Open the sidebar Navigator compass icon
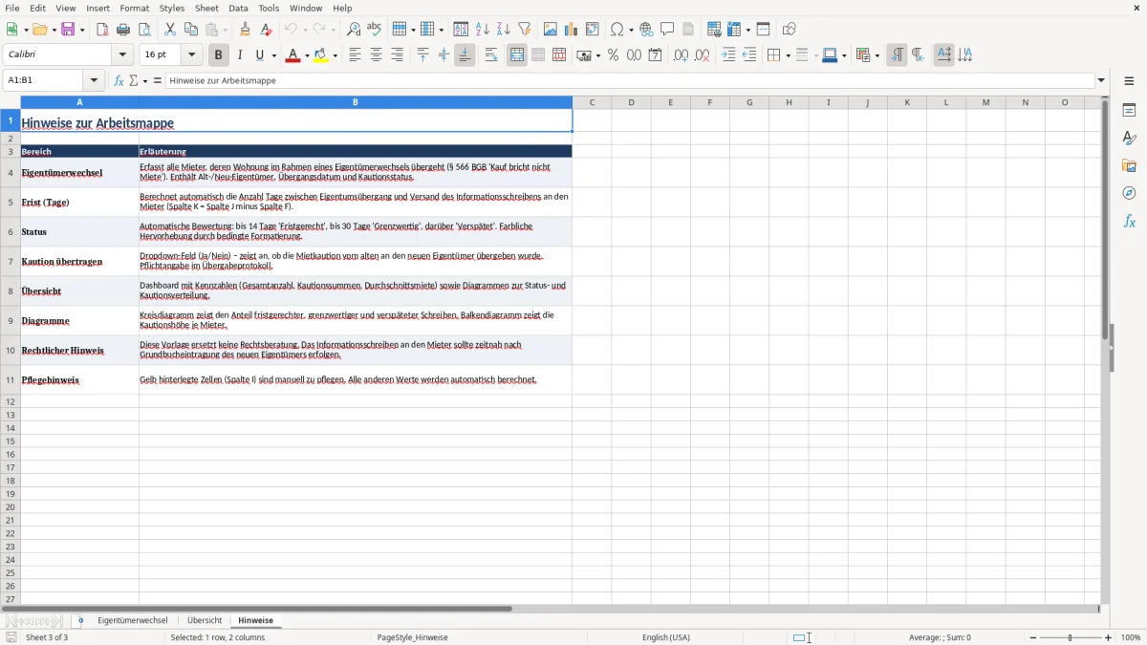The height and width of the screenshot is (645, 1147). [1129, 193]
